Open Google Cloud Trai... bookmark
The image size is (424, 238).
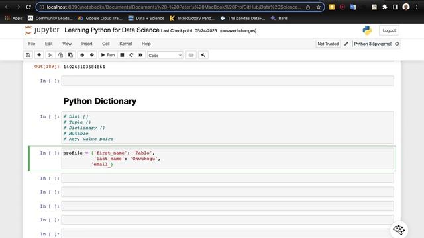pos(100,18)
